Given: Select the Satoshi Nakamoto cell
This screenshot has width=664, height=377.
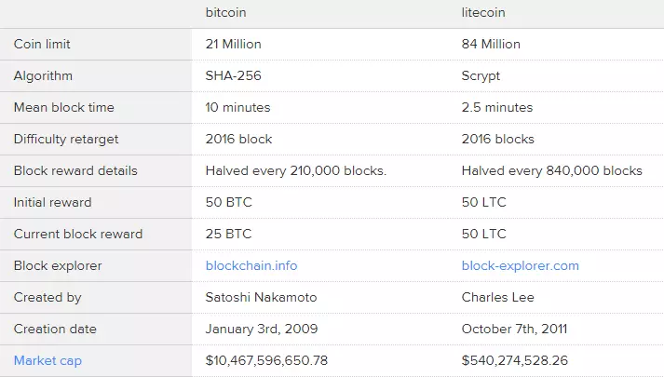Looking at the screenshot, I should point(261,298).
